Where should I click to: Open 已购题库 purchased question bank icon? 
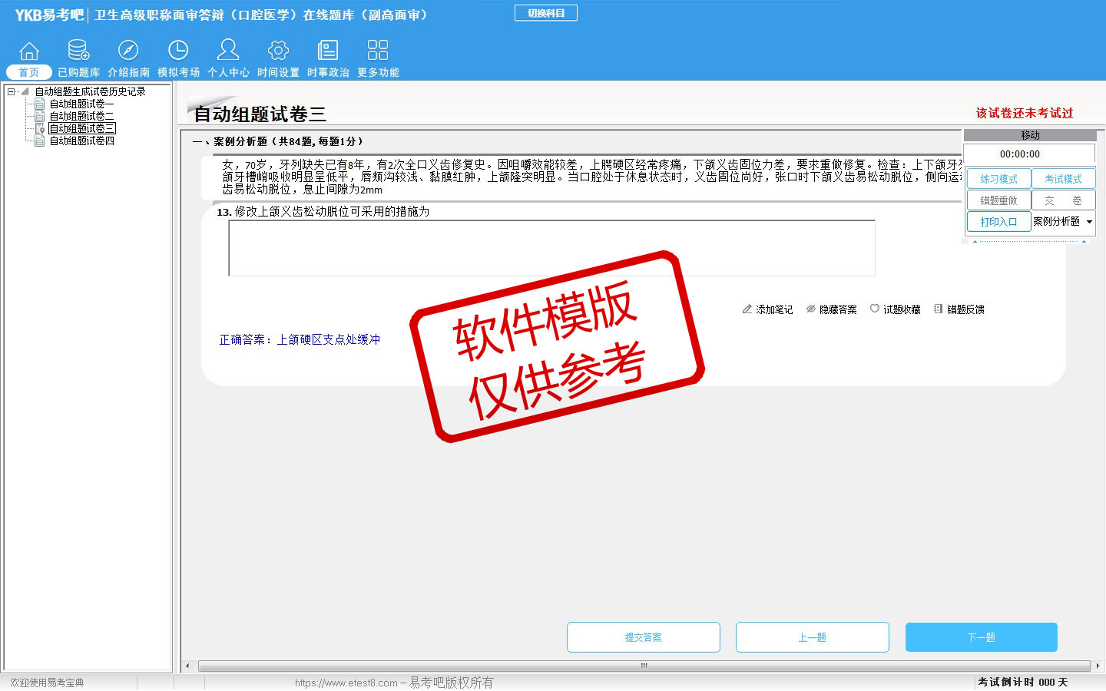(78, 51)
